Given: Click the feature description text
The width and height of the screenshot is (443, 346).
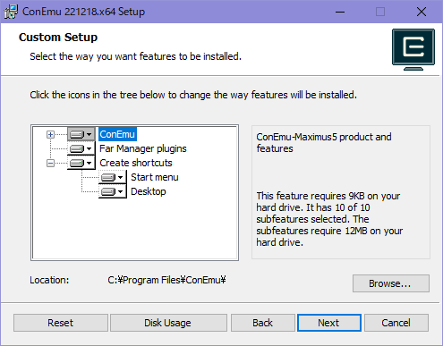Looking at the screenshot, I should pyautogui.click(x=324, y=142).
